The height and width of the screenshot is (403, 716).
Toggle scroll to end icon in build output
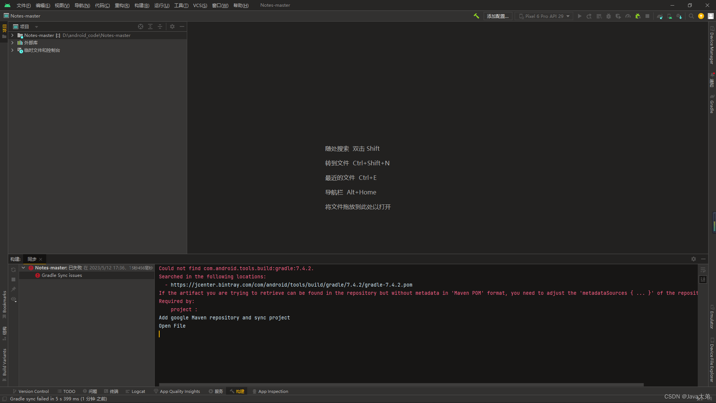point(703,279)
